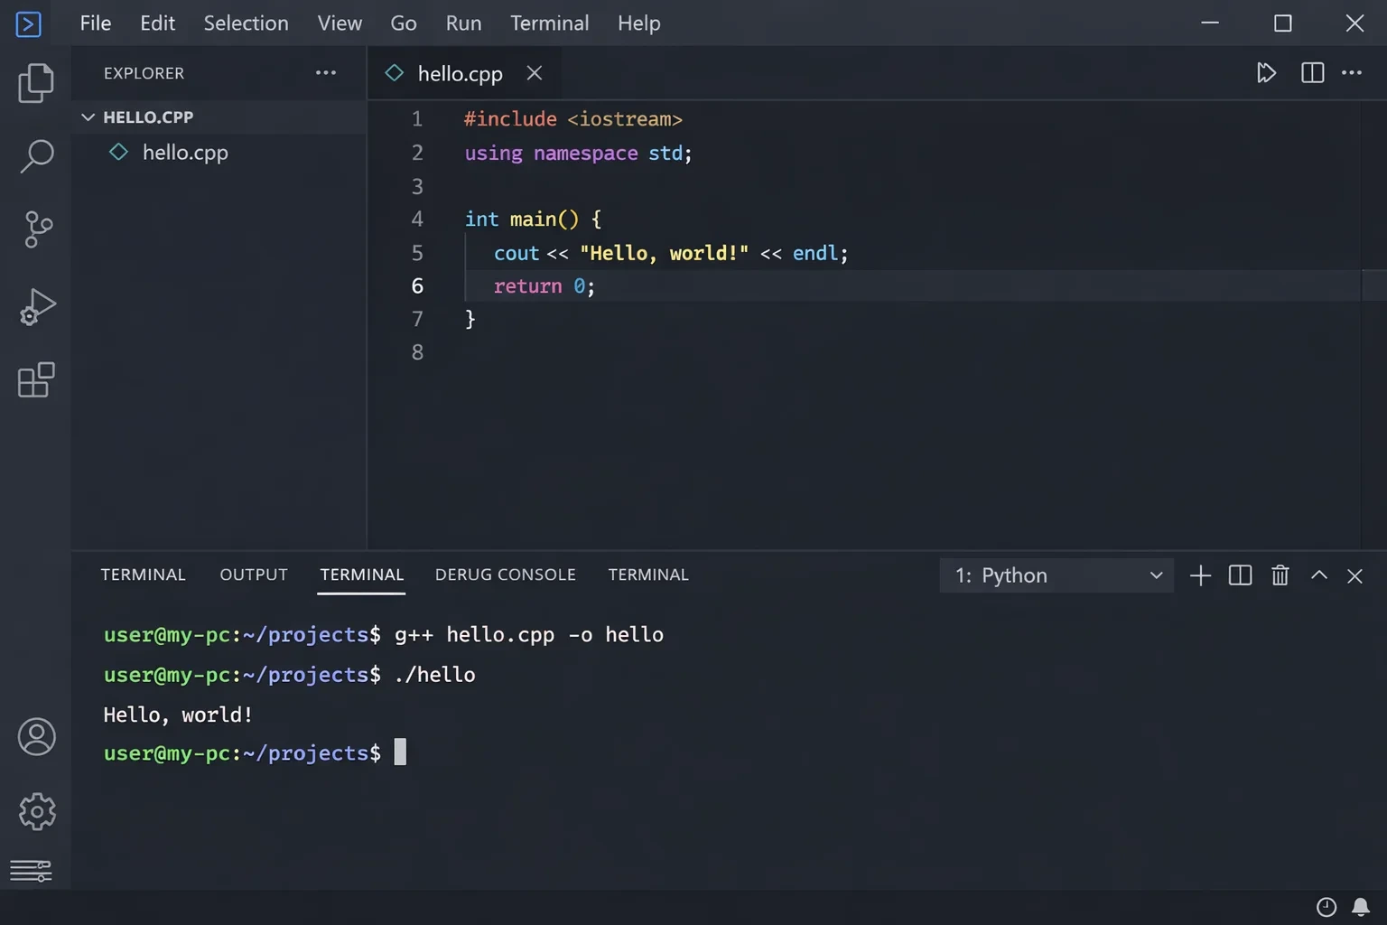Click the clock icon in status bar
This screenshot has height=925, width=1387.
click(x=1326, y=907)
